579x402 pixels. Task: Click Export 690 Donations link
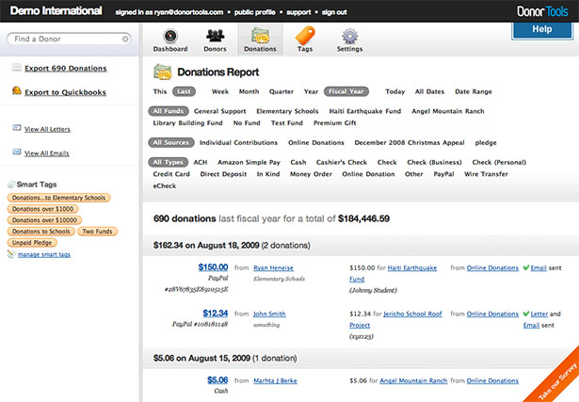(x=66, y=69)
